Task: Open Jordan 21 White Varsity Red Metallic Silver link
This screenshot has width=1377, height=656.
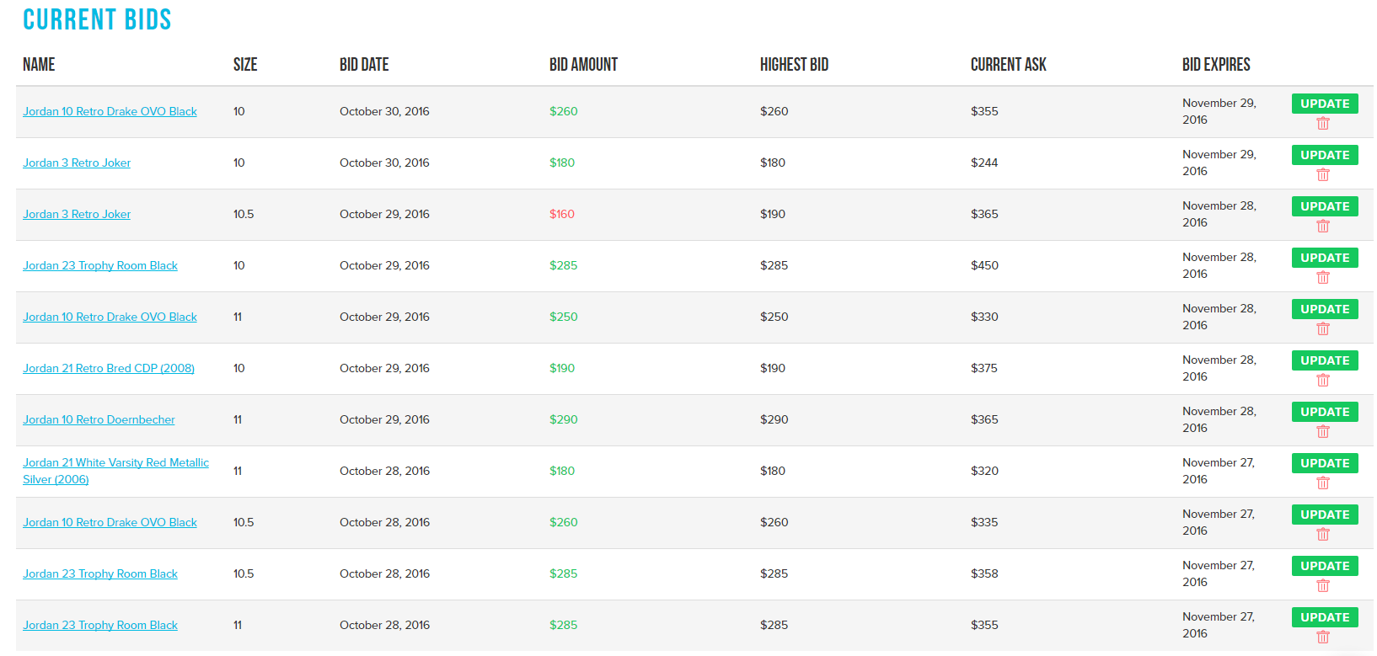Action: pos(115,463)
